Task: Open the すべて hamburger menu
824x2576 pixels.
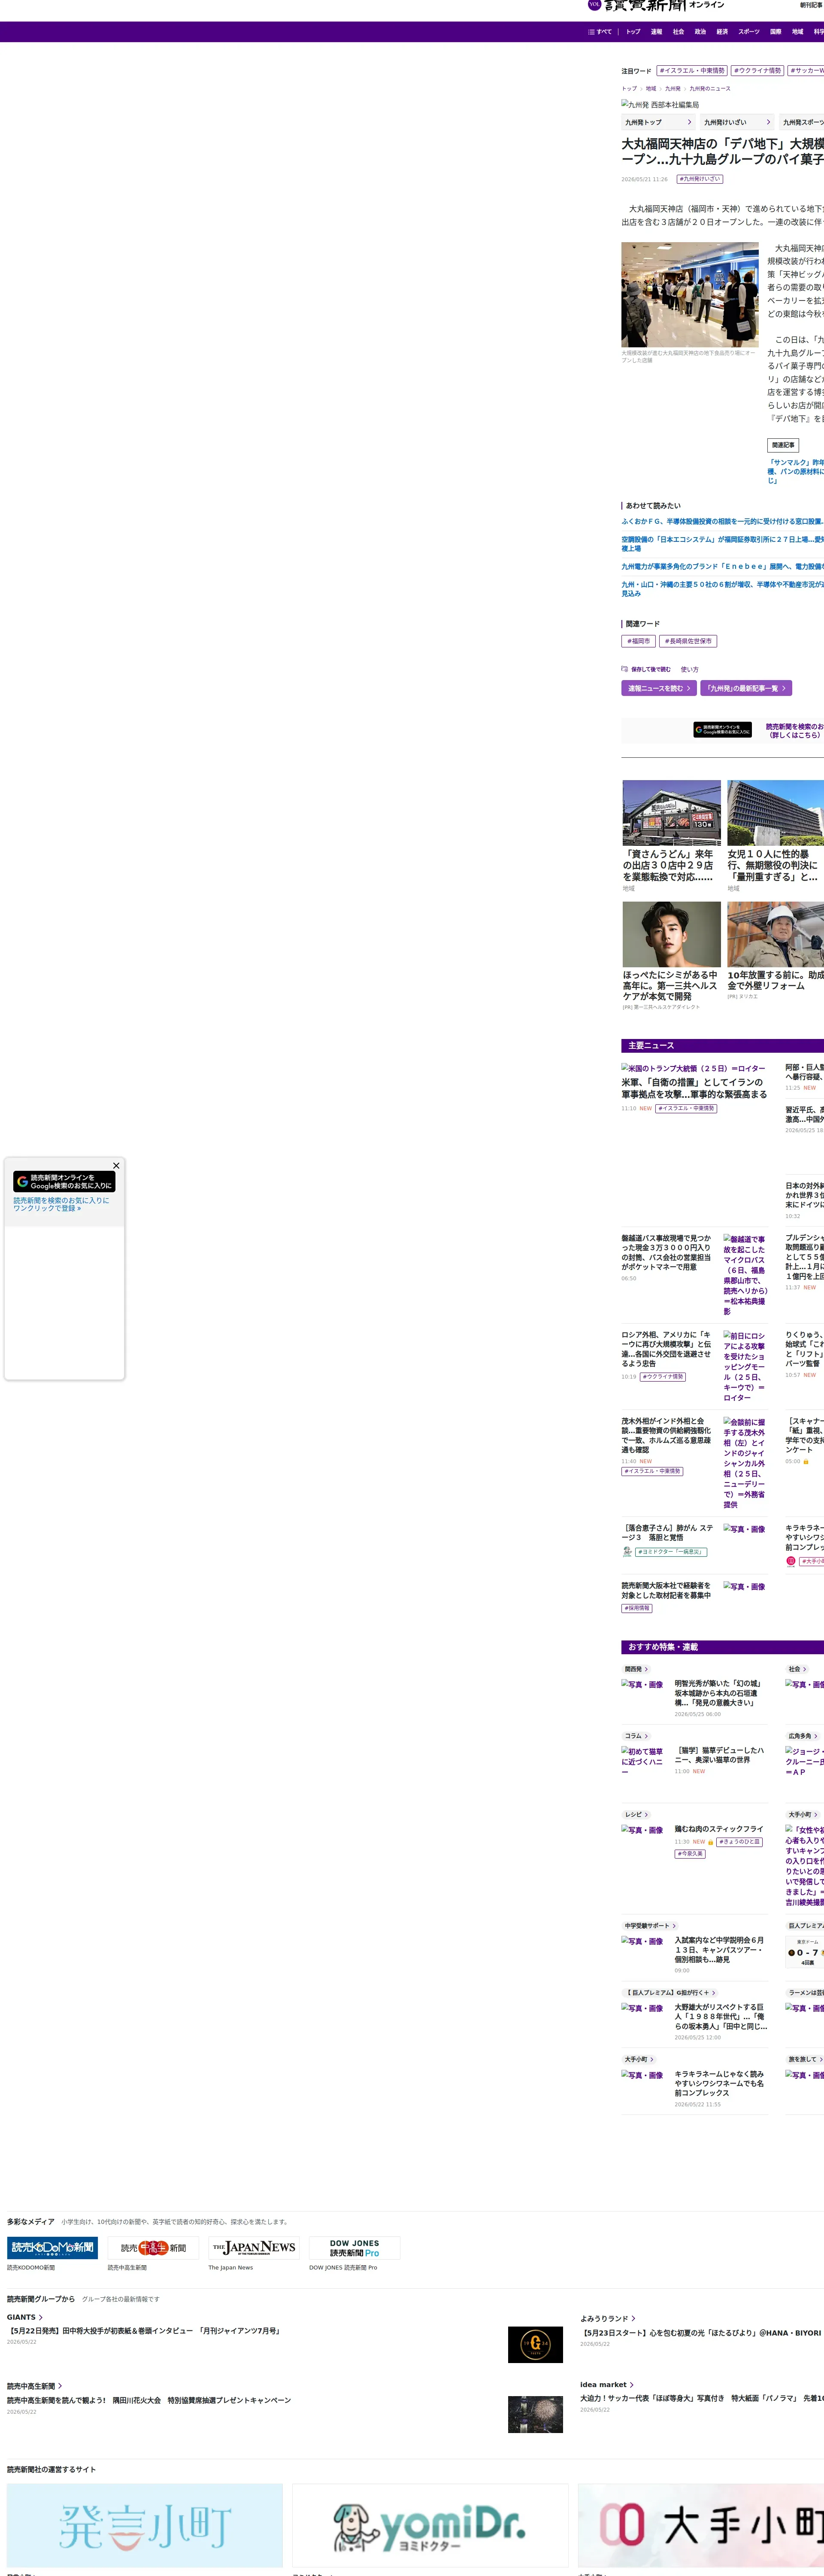Action: (x=600, y=32)
